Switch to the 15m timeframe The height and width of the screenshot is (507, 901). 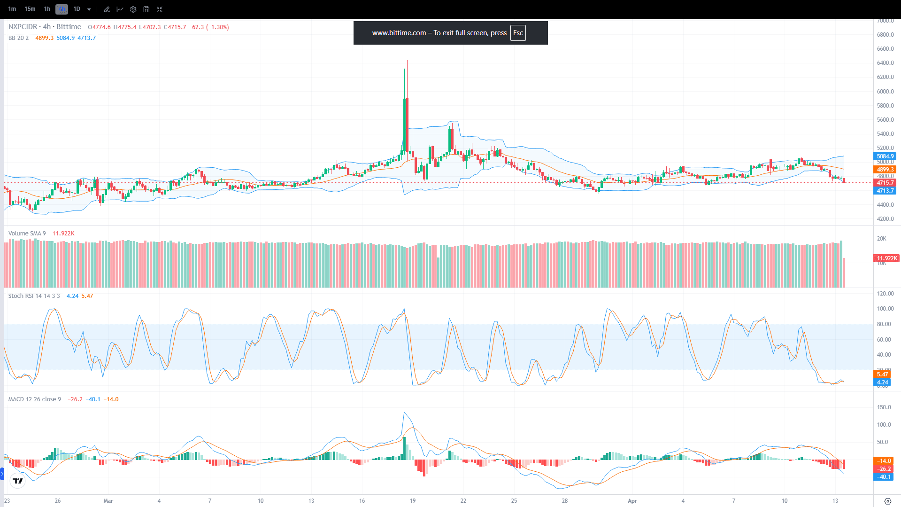click(30, 9)
